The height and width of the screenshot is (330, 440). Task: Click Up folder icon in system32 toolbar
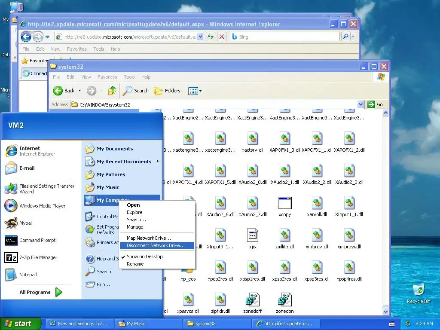(112, 91)
